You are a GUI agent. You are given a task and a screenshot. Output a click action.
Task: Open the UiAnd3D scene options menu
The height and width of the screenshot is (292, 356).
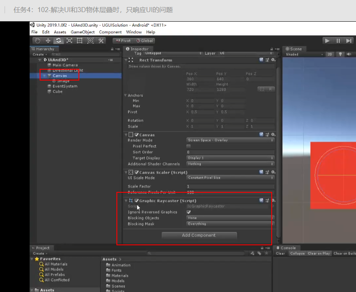click(111, 60)
